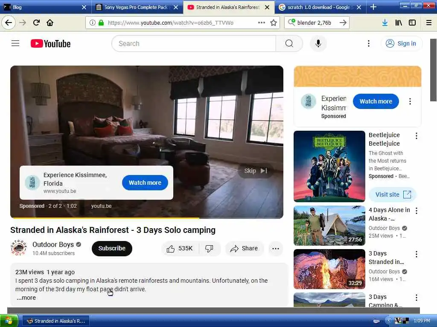This screenshot has height=327, width=437.
Task: Open options for 3 Days Camping video
Action: [416, 298]
